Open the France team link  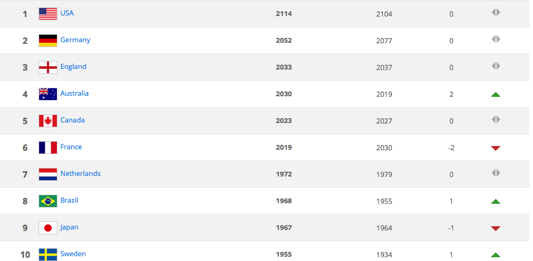(x=71, y=147)
